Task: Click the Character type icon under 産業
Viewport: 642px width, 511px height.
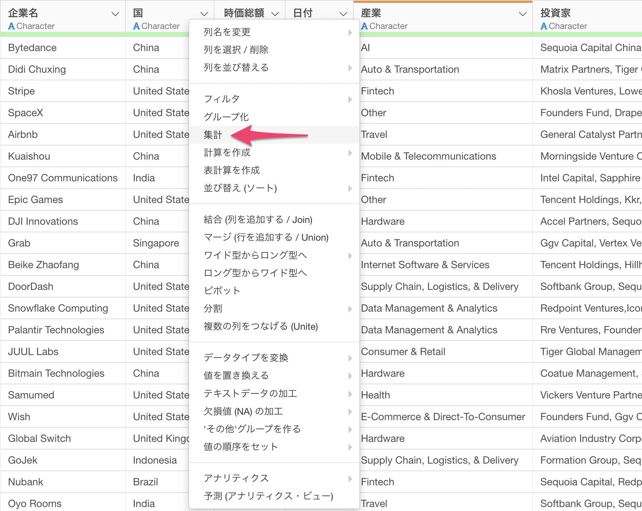Action: pyautogui.click(x=364, y=26)
